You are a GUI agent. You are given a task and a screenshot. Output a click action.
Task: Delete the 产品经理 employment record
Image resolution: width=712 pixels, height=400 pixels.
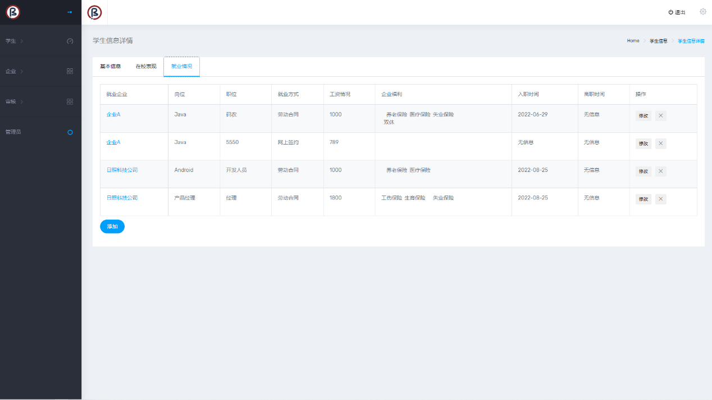coord(660,199)
